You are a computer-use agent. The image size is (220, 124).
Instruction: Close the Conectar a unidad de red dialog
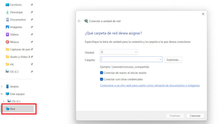point(203,14)
